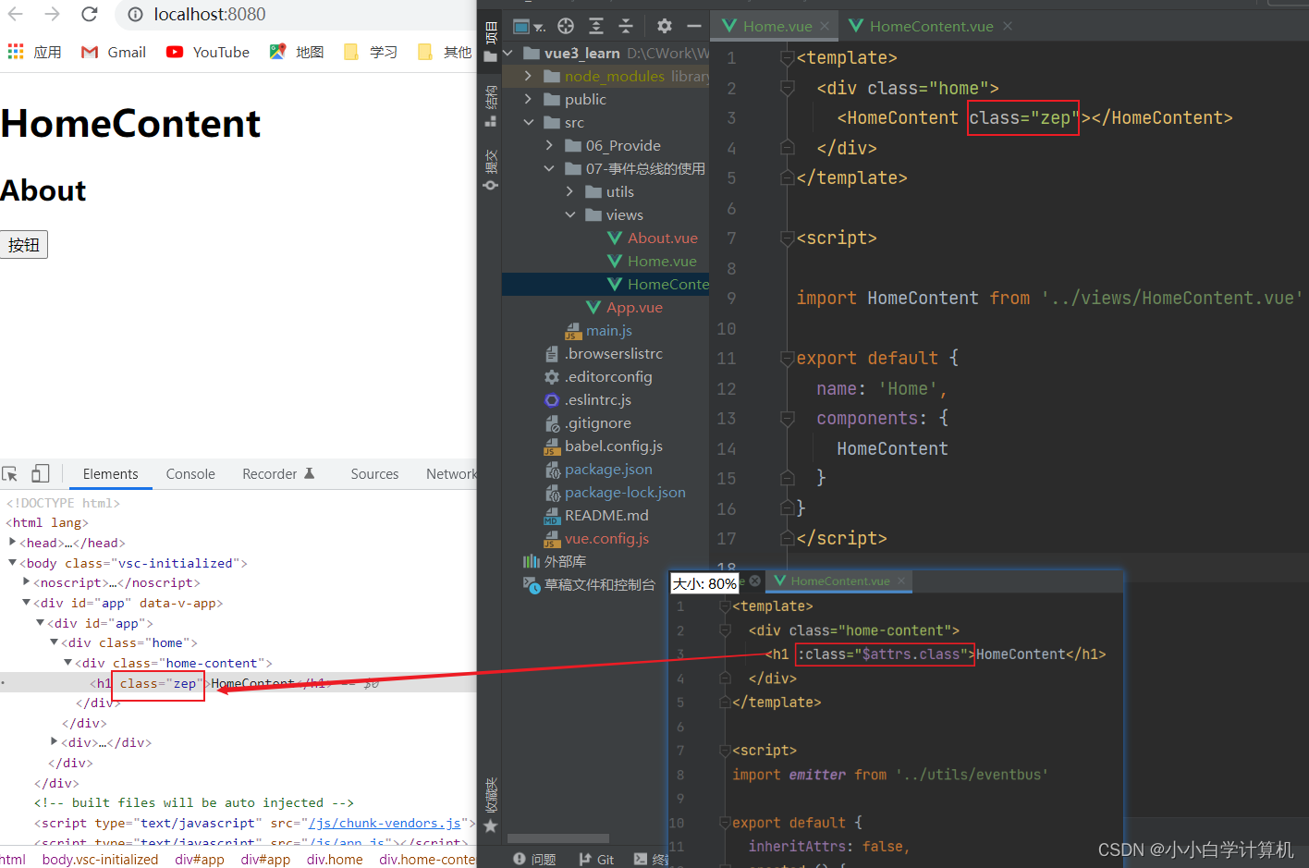The image size is (1309, 868).
Task: Open the project view mode dropdown
Action: (529, 26)
